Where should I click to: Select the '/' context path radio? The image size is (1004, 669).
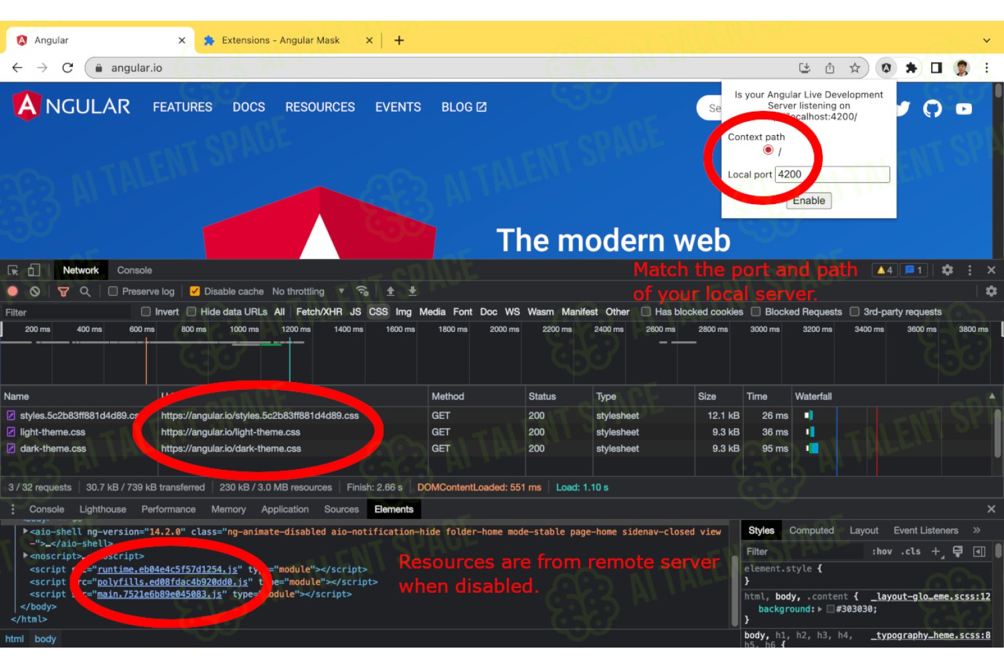point(768,150)
